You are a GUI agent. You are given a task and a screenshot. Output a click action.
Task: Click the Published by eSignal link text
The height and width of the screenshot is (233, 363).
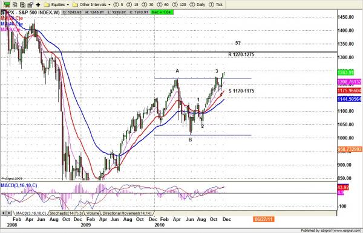coord(331,230)
